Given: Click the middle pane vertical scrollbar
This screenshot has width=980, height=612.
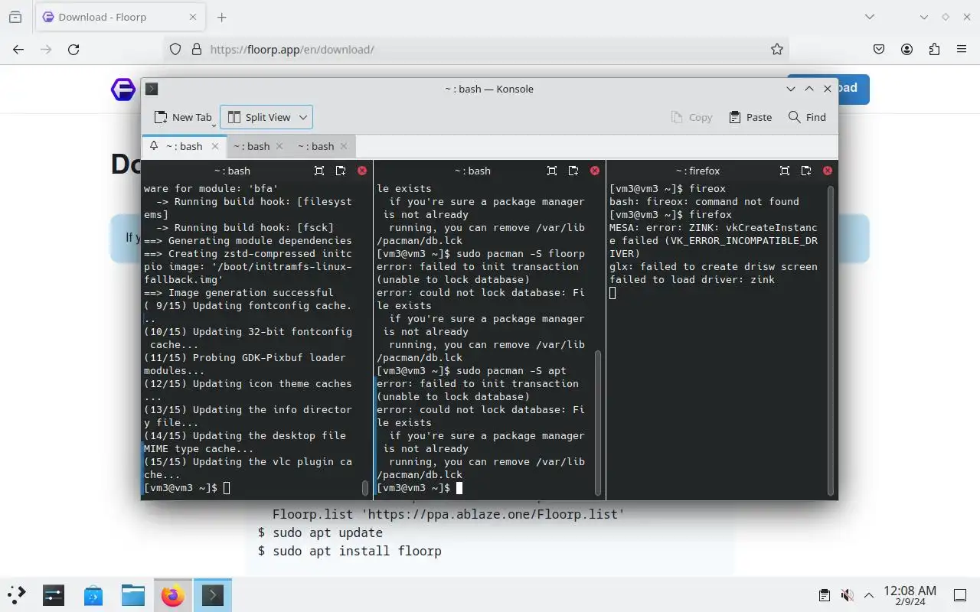Looking at the screenshot, I should [598, 423].
